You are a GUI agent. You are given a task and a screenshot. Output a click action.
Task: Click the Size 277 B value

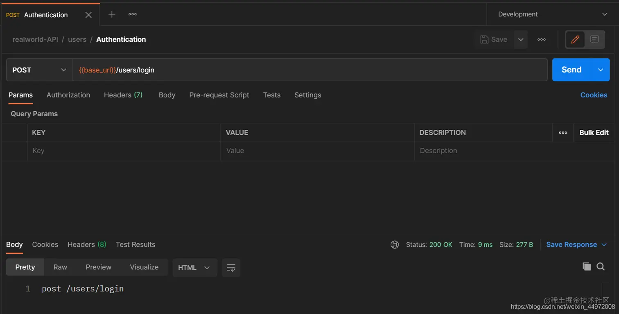coord(524,244)
